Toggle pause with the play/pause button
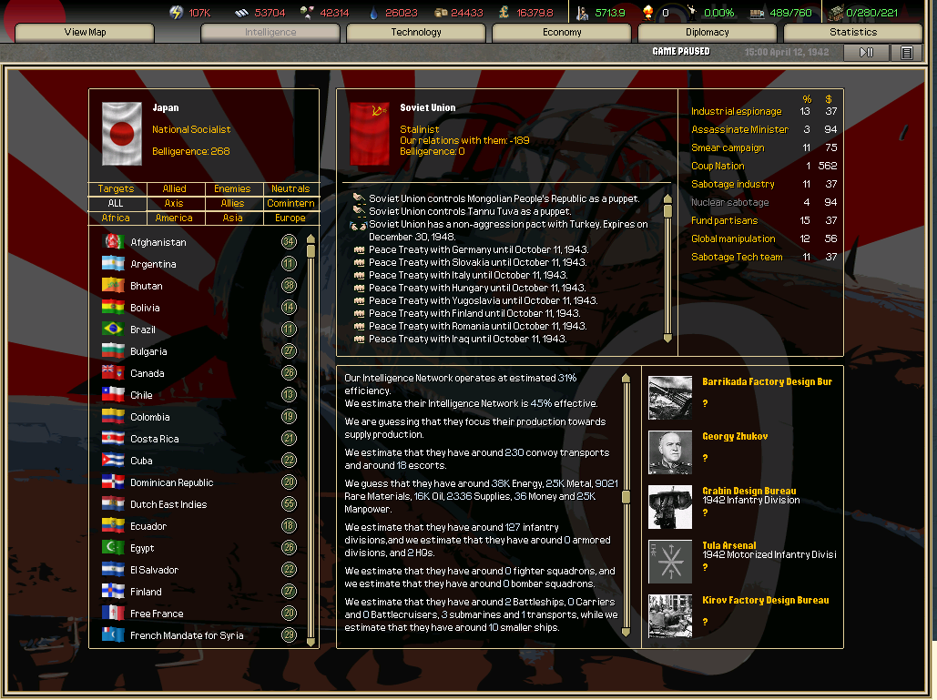The height and width of the screenshot is (700, 937). [866, 53]
